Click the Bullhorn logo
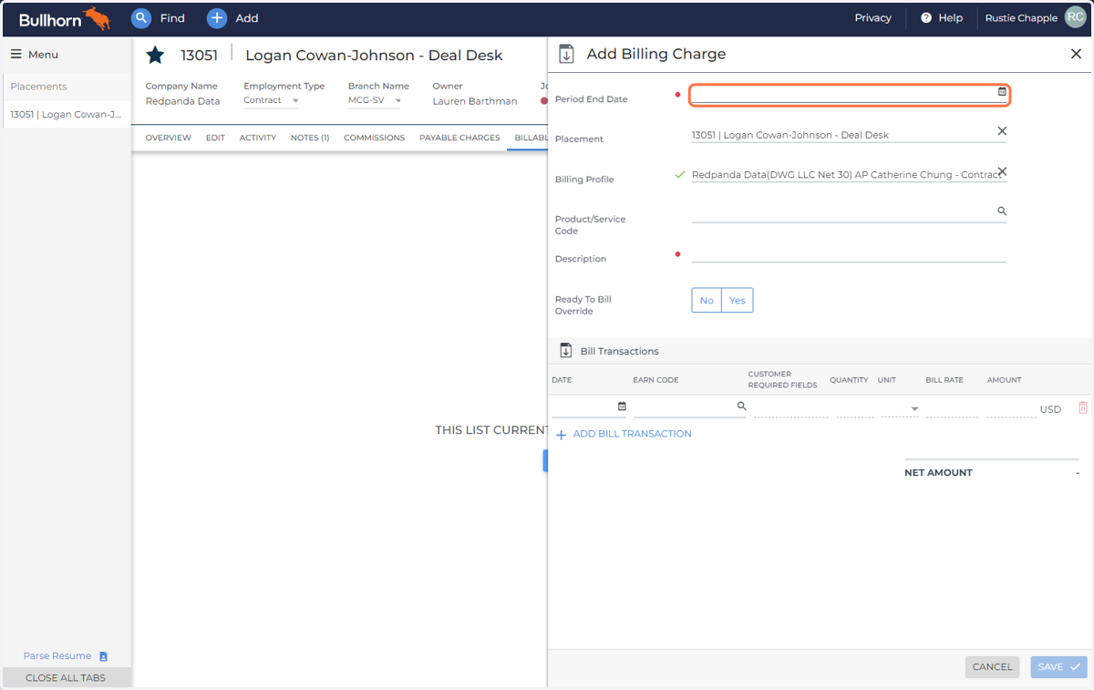Image resolution: width=1094 pixels, height=690 pixels. tap(64, 18)
